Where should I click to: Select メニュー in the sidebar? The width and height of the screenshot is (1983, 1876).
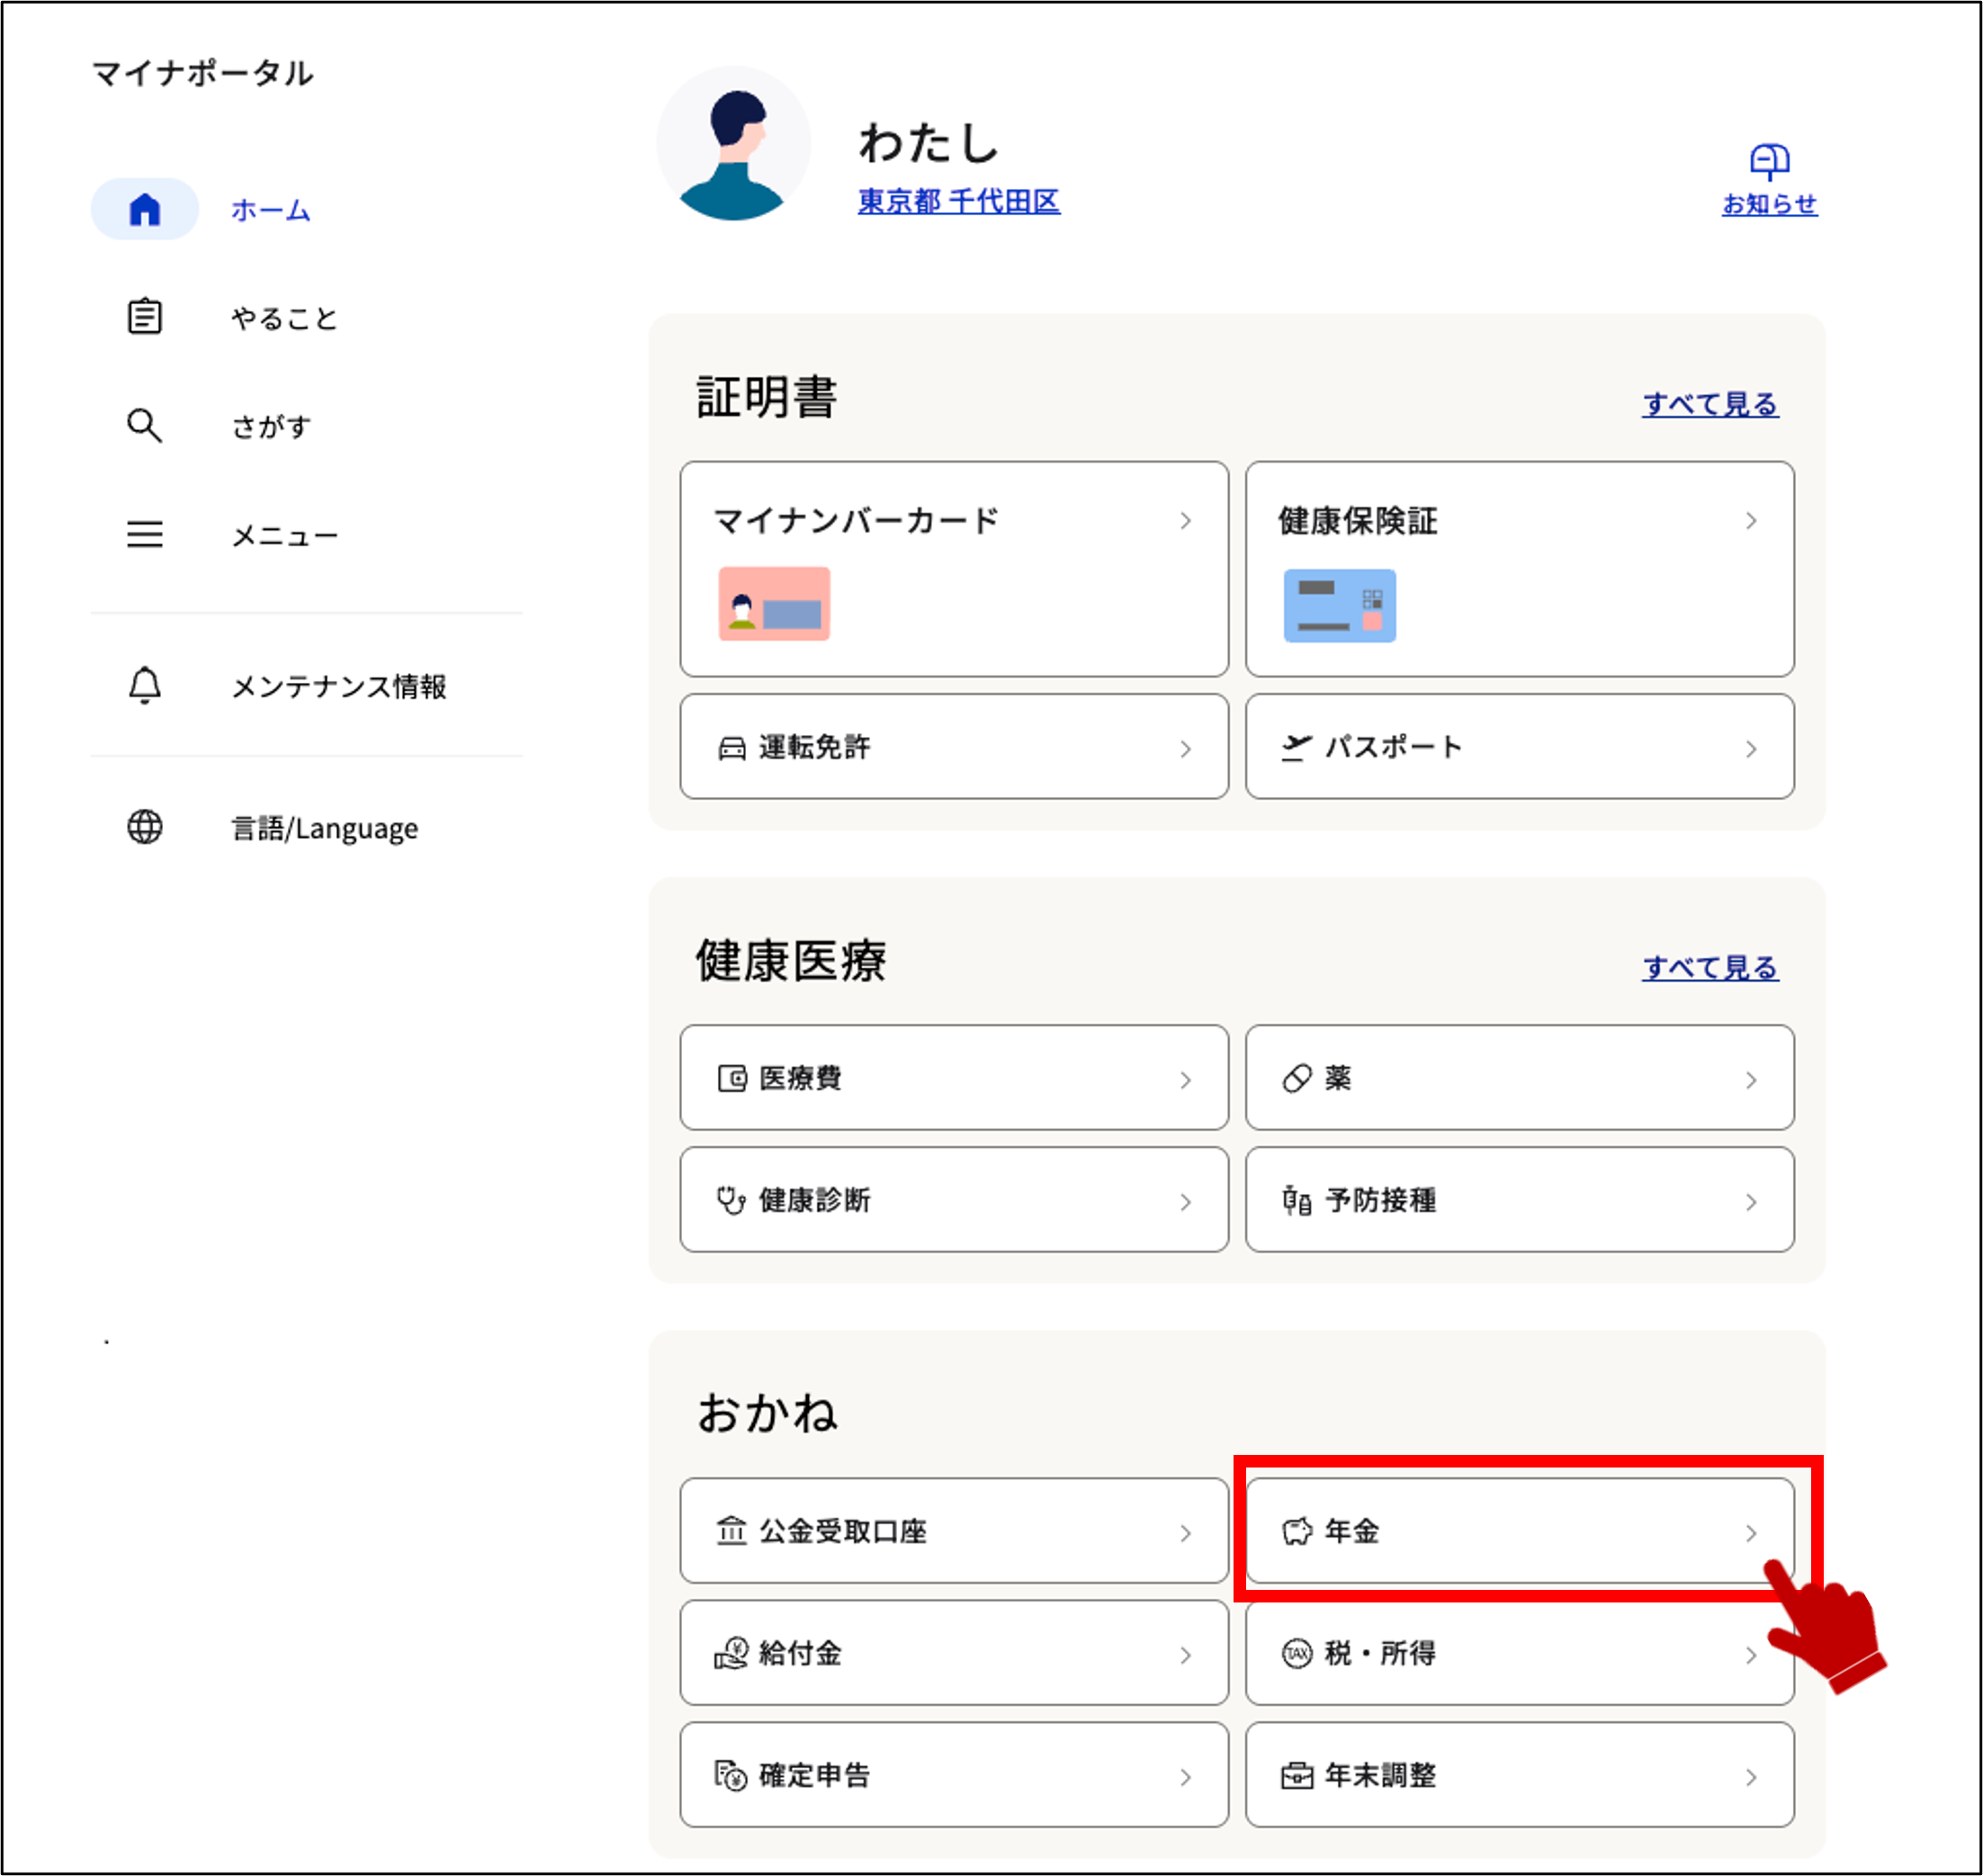click(x=285, y=536)
